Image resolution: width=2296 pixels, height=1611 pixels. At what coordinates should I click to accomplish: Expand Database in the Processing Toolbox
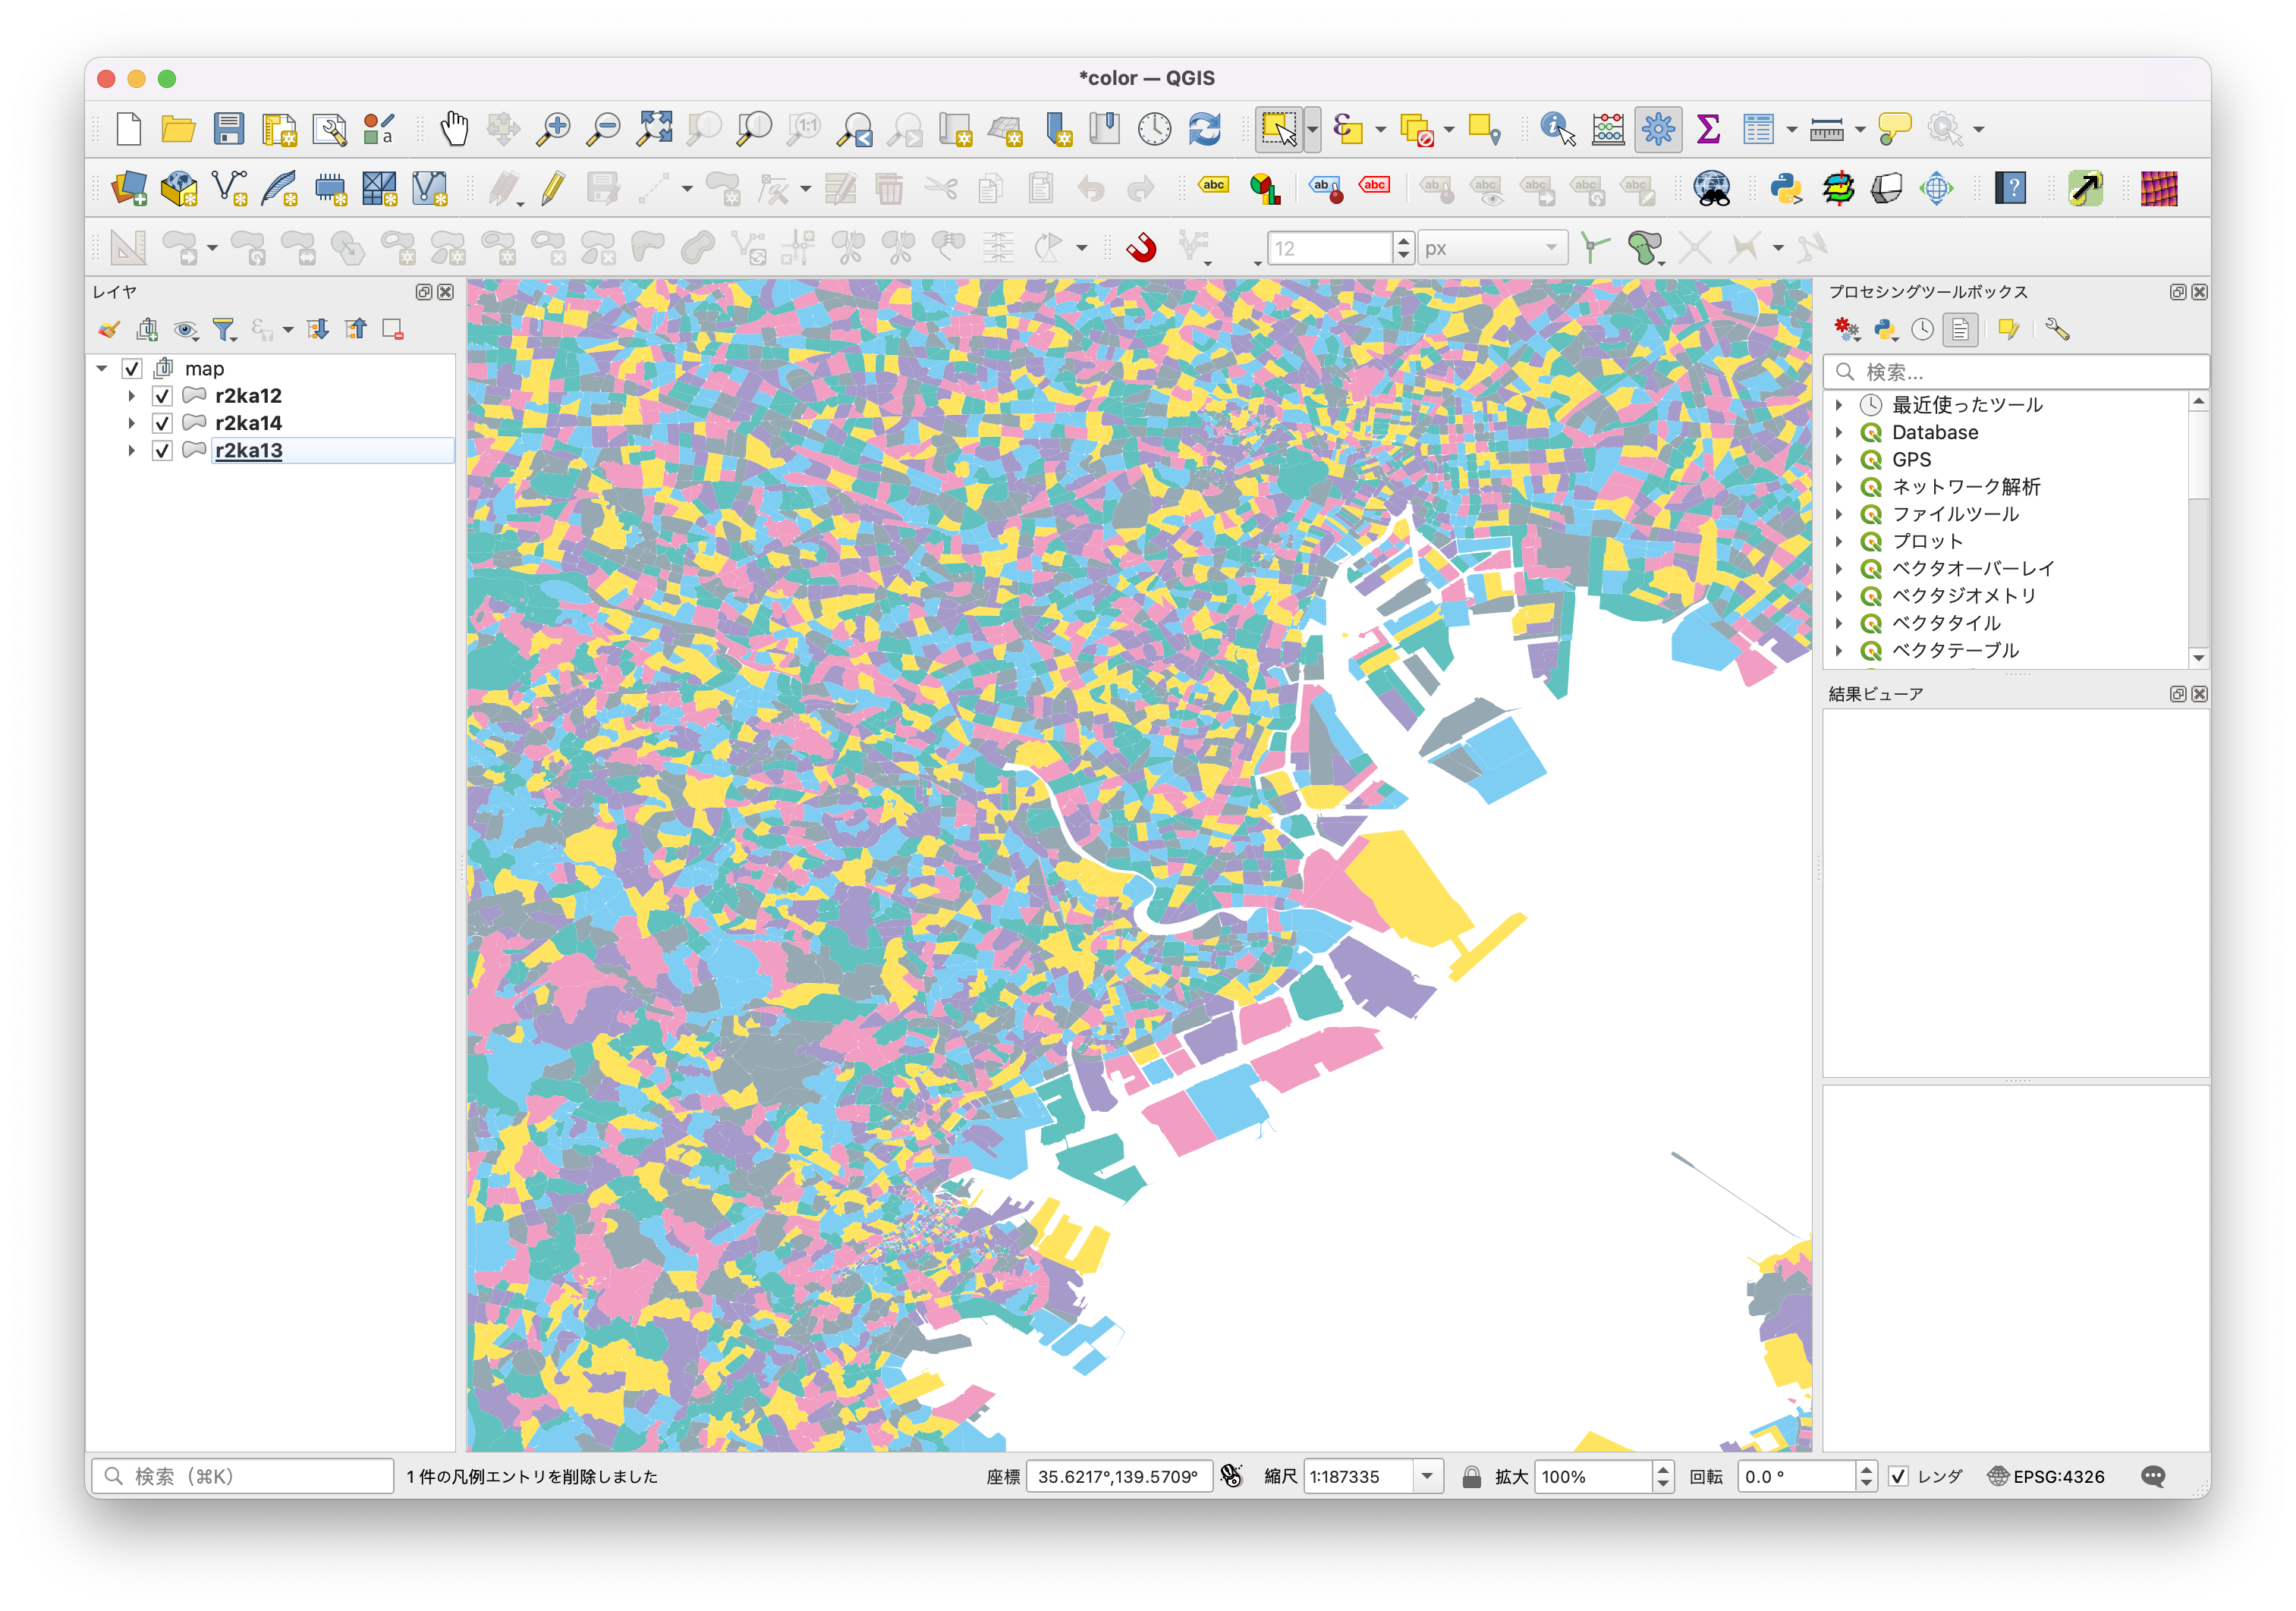click(x=1841, y=432)
